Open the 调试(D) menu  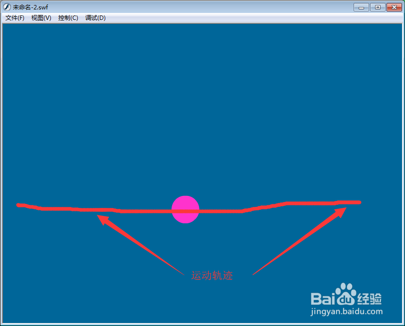(x=96, y=18)
